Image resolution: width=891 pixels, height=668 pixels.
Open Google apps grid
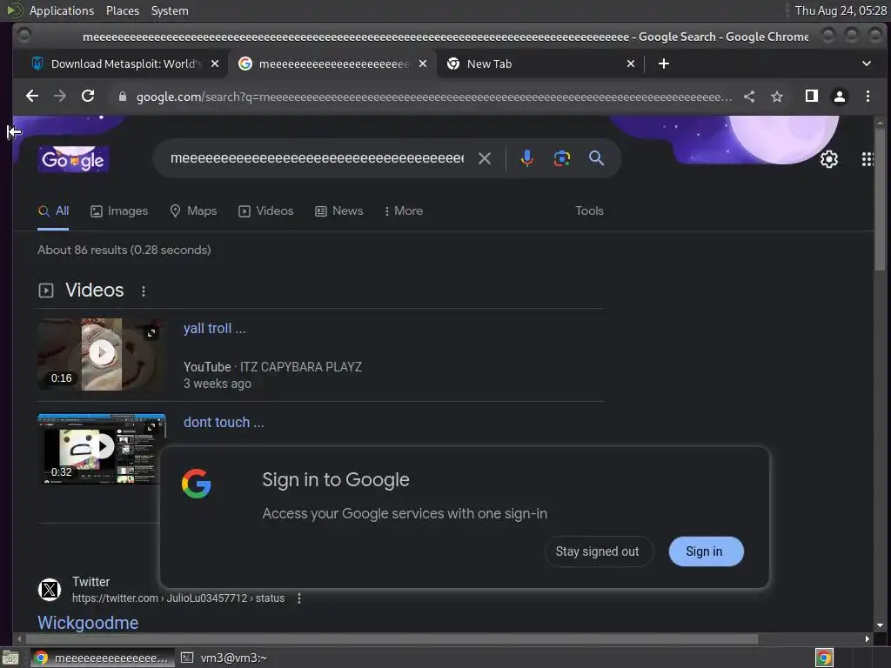(868, 159)
